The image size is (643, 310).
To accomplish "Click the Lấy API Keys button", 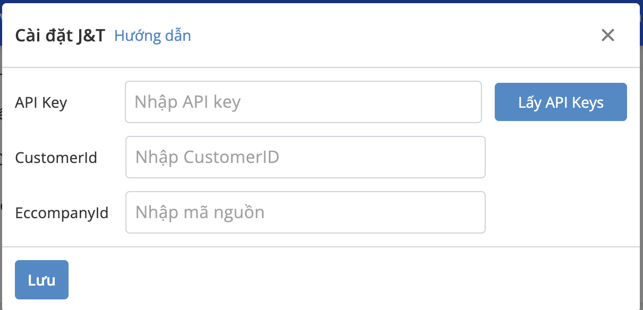I will pyautogui.click(x=561, y=102).
